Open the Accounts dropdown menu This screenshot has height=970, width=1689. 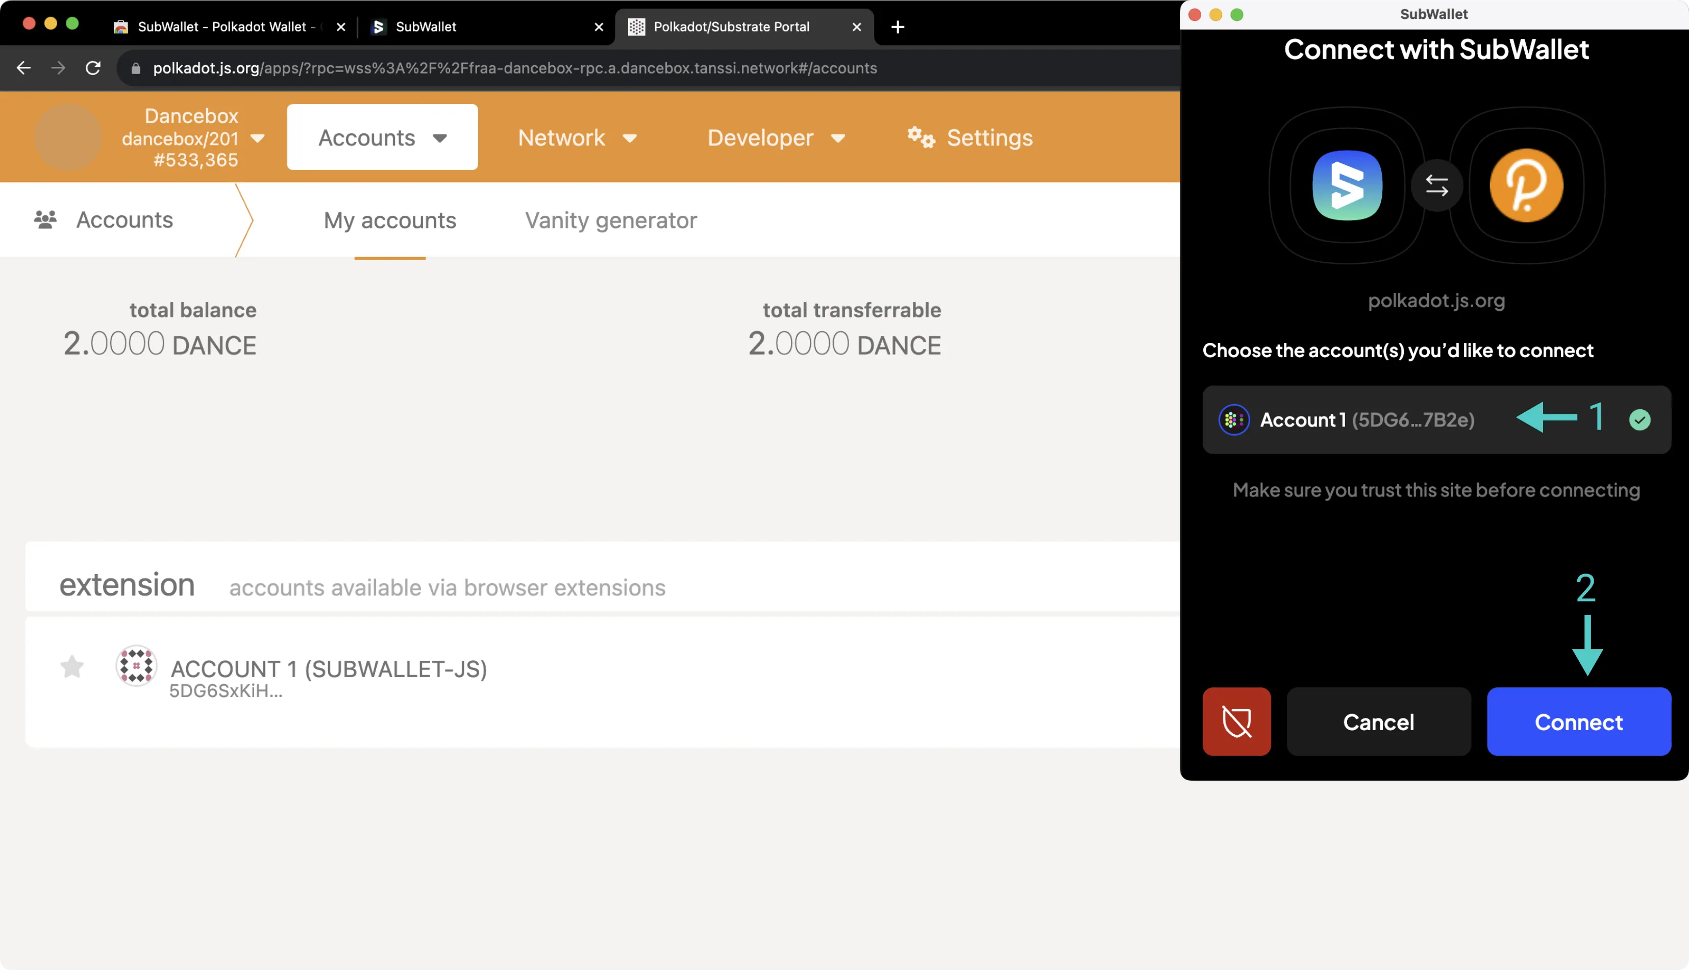tap(382, 137)
